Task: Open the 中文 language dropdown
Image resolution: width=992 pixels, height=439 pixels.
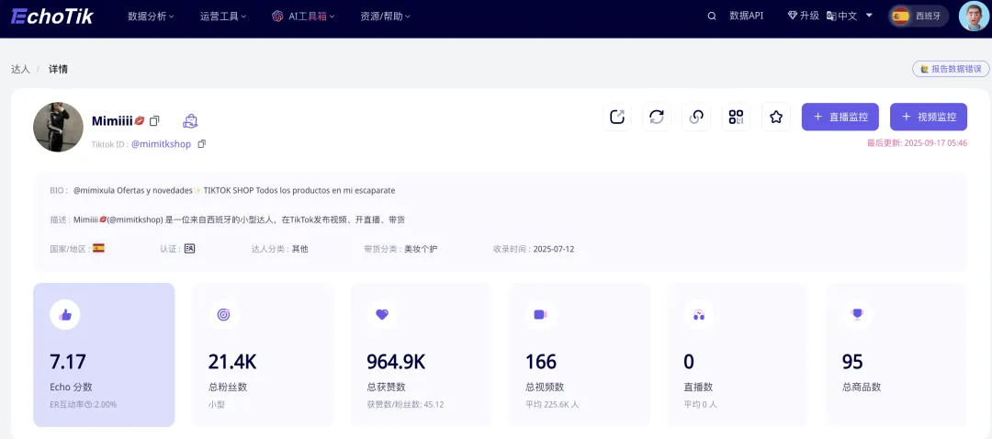Action: 850,16
